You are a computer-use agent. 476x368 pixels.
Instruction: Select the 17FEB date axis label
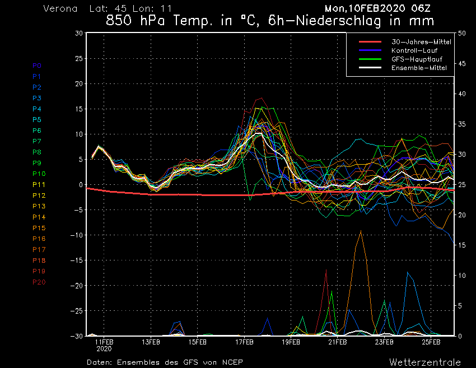pyautogui.click(x=244, y=342)
